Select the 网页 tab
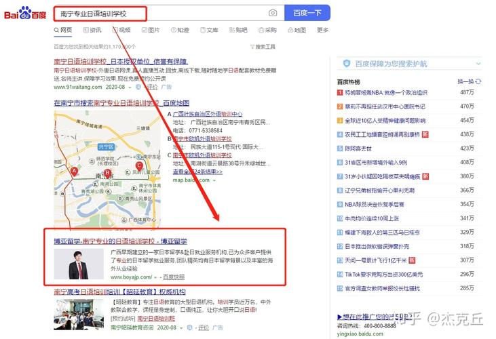496x339 pixels. coord(63,30)
